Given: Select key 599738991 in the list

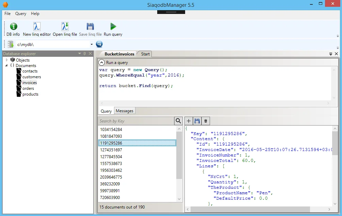Looking at the screenshot, I should click(x=137, y=191).
